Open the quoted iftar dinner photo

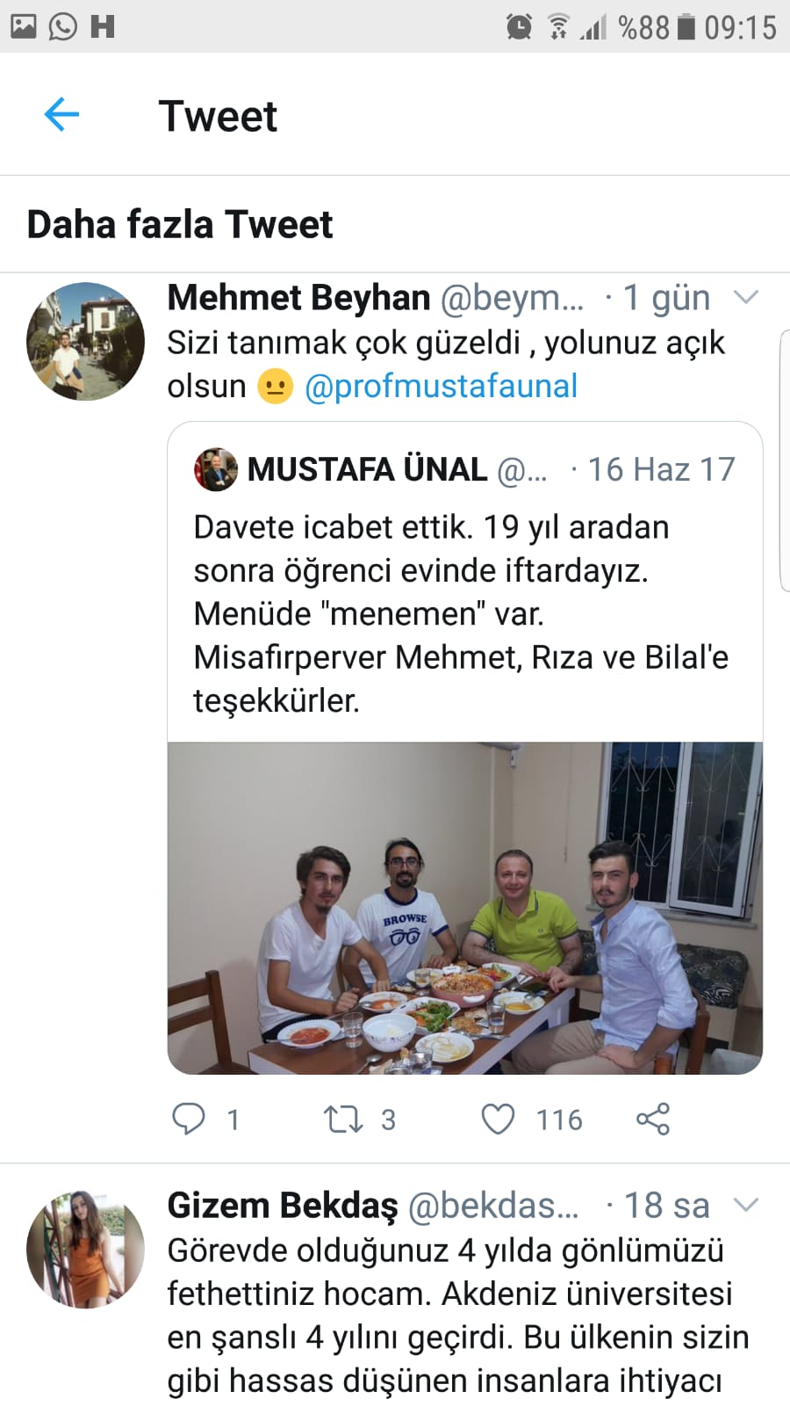[465, 908]
